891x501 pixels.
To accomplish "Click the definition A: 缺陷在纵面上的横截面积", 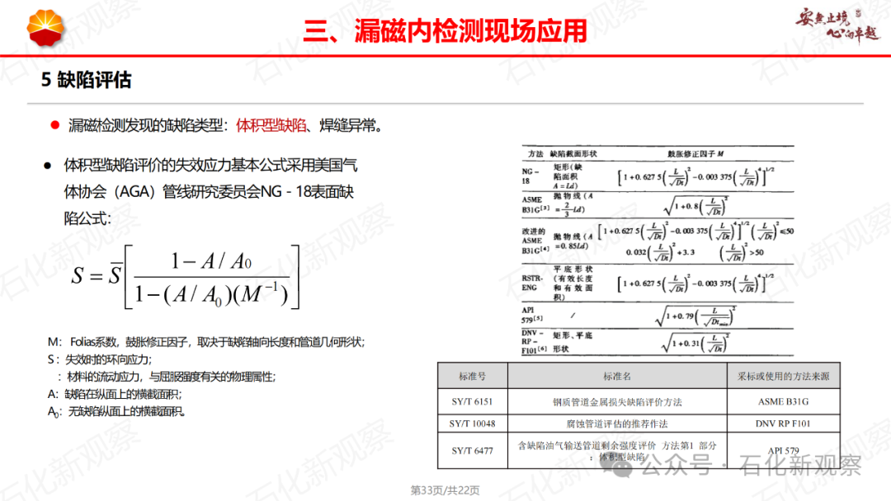I will pyautogui.click(x=115, y=395).
